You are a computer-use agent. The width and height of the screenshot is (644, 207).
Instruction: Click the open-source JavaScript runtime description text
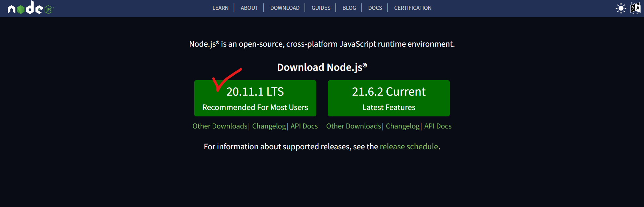click(x=322, y=44)
